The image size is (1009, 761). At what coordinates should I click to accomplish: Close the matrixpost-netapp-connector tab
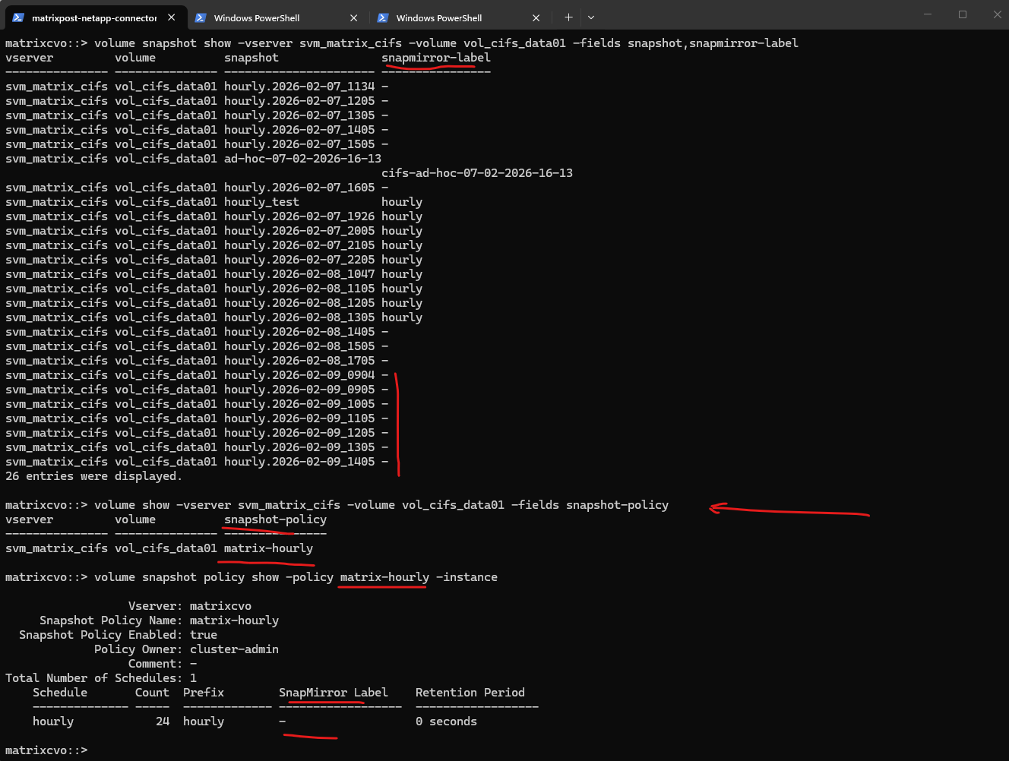172,17
